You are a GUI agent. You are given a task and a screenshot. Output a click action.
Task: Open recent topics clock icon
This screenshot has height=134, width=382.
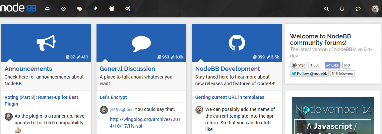[63, 9]
